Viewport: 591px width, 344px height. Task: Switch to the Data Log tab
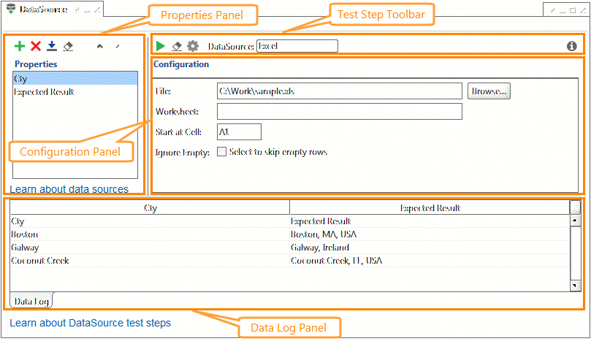coord(31,301)
